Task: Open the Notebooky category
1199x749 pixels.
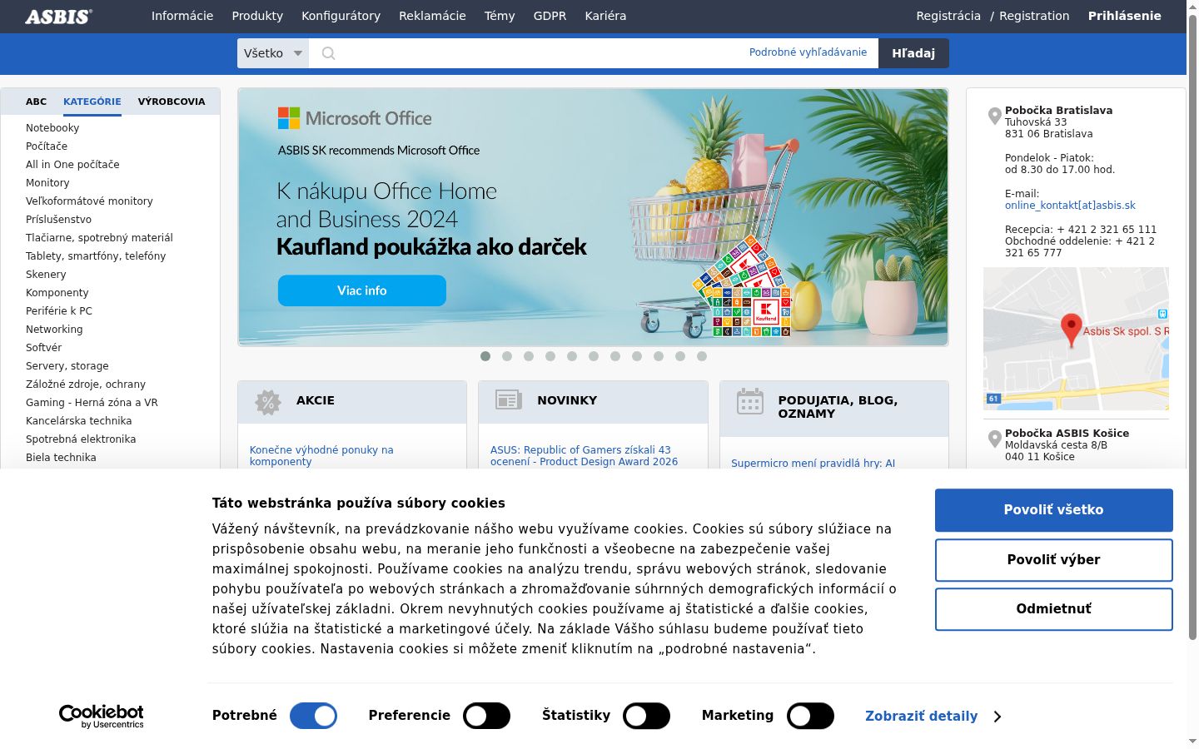Action: point(52,128)
